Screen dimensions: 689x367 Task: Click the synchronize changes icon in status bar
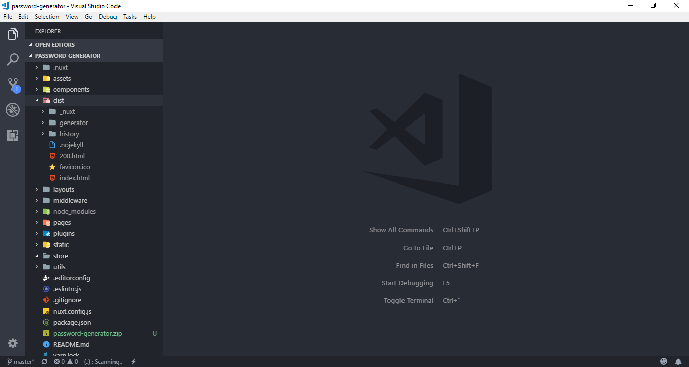coord(44,362)
